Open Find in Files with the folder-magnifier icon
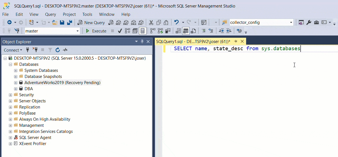The image size is (338, 157). tap(224, 22)
